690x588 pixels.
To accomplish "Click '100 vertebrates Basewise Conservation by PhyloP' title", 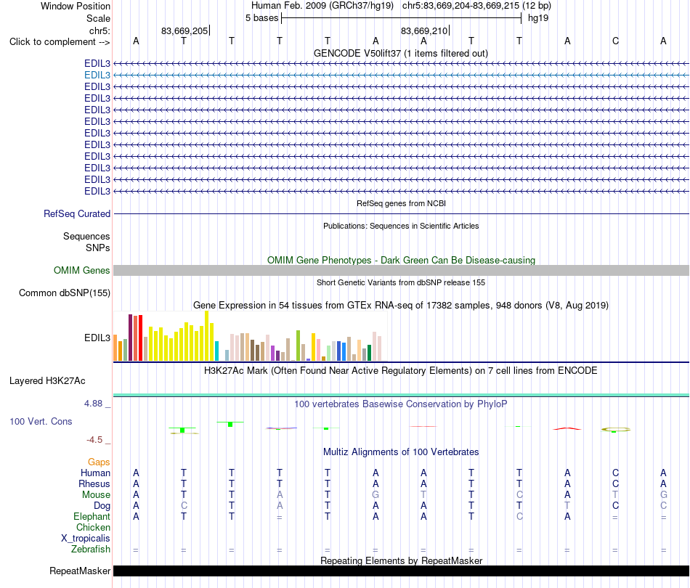I will click(x=401, y=404).
